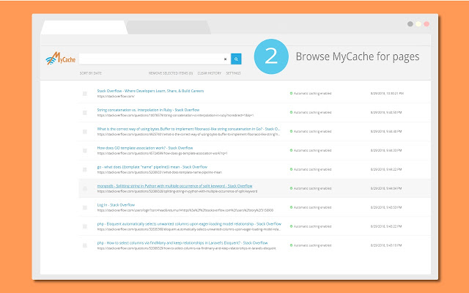Click Automatic caching enabled on Eloquent unwanted columns row

click(313, 226)
